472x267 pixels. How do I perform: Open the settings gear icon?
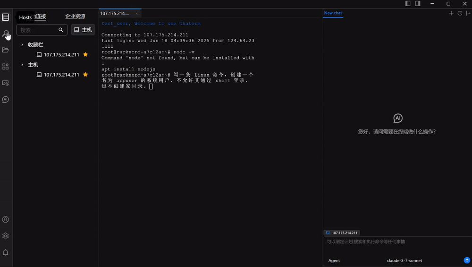click(x=5, y=236)
